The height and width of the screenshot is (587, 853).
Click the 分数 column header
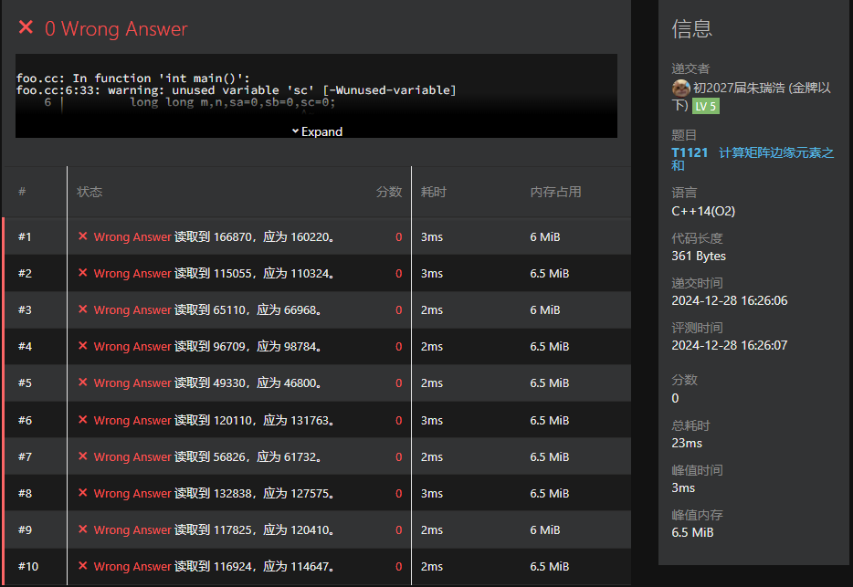[x=388, y=192]
